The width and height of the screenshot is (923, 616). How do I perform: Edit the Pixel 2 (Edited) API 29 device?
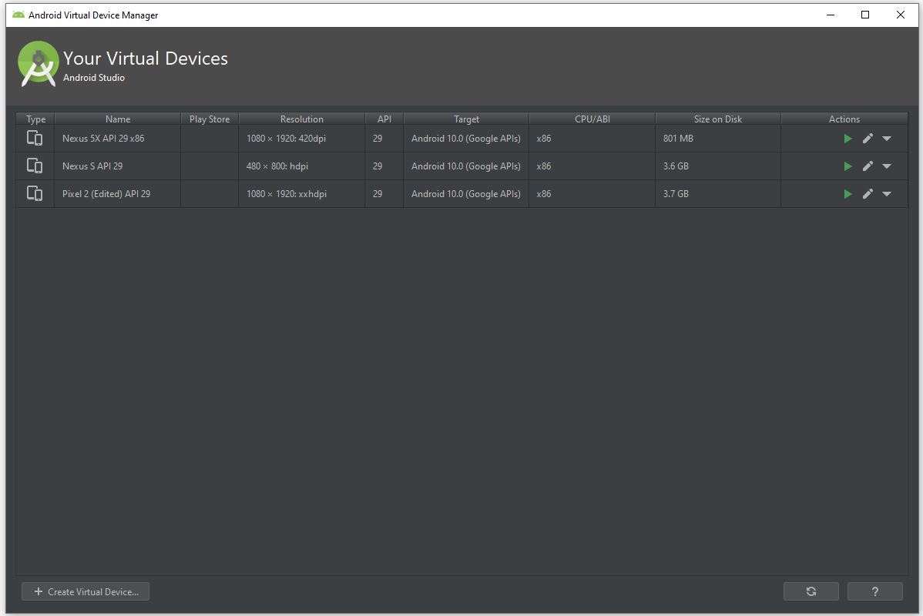(x=868, y=194)
